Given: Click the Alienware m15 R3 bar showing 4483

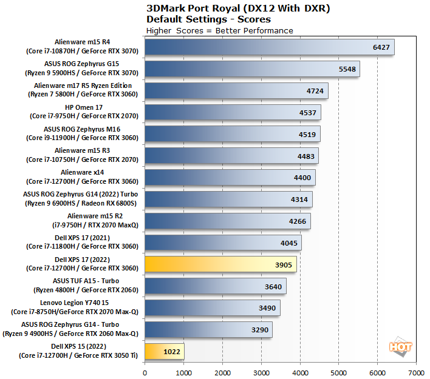Looking at the screenshot, I should pos(231,156).
